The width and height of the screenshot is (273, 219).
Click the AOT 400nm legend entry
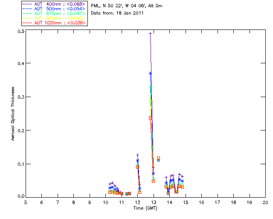coord(54,4)
